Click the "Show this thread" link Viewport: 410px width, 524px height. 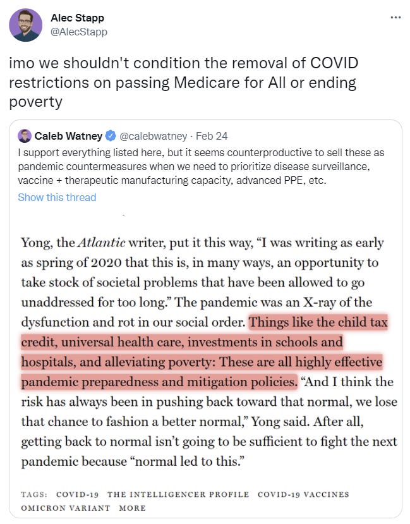57,197
